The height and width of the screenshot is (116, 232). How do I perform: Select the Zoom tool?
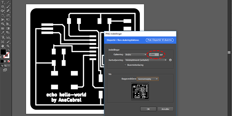8,46
